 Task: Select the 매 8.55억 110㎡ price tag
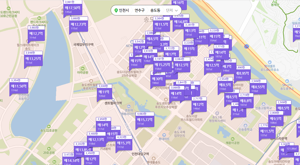(x=258, y=87)
